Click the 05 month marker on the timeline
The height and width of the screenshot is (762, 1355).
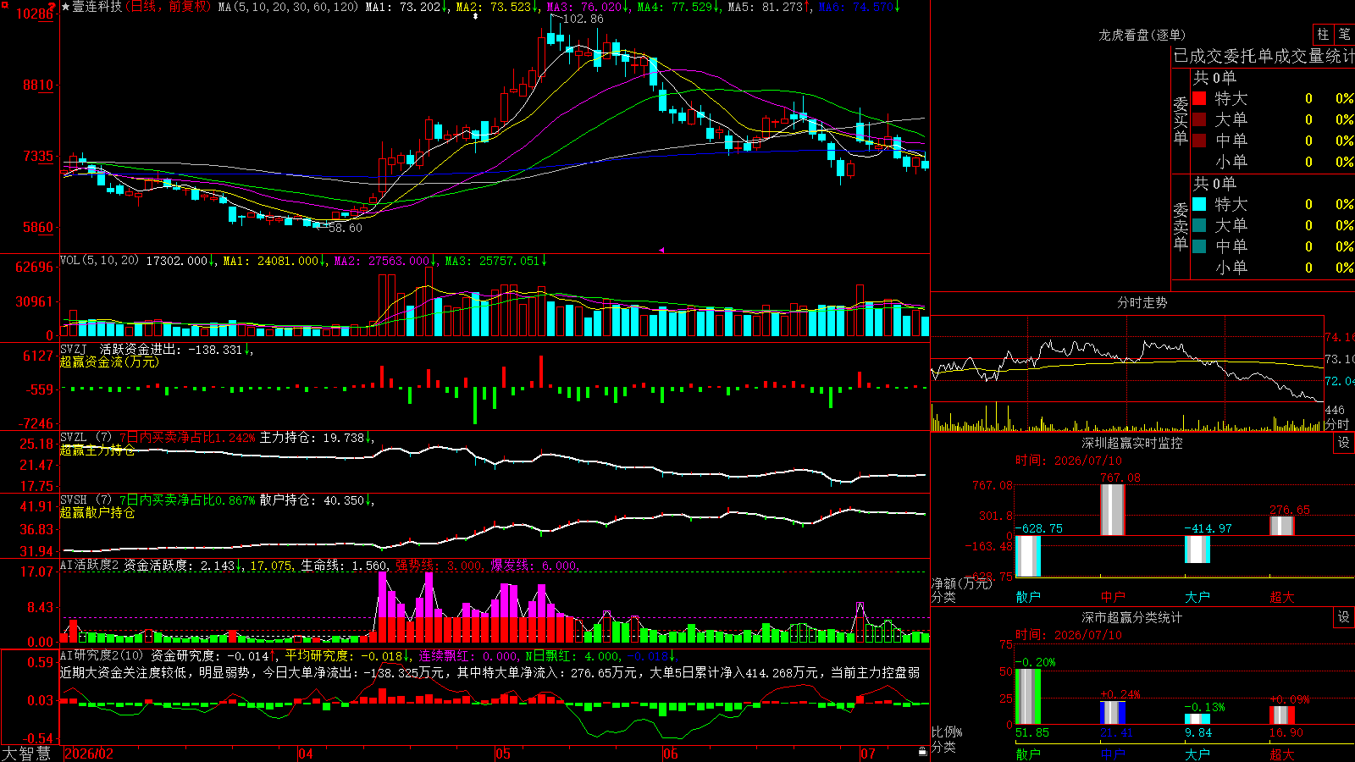[x=503, y=754]
